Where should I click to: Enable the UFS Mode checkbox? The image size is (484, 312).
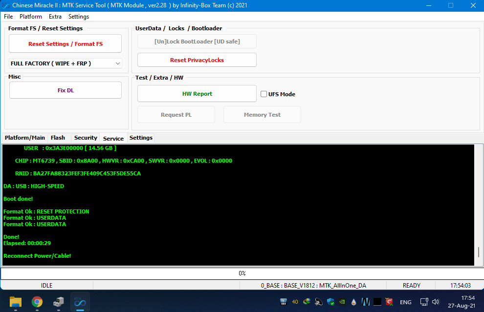(x=264, y=94)
